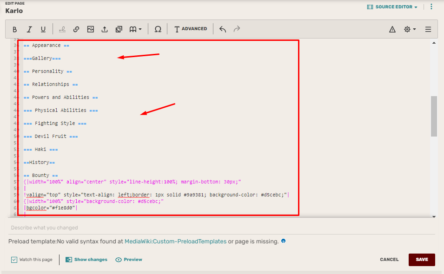Image resolution: width=444 pixels, height=274 pixels.
Task: Click the line starting with !valign="top"
Action: click(x=156, y=195)
